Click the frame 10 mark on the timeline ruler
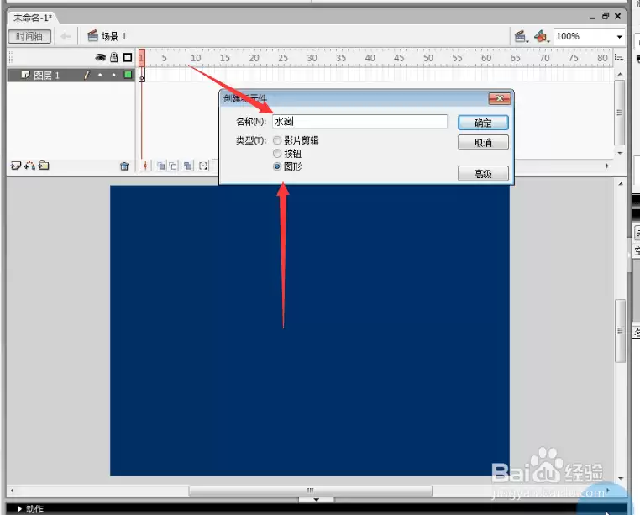Screen dimensions: 640x515 click(x=196, y=58)
